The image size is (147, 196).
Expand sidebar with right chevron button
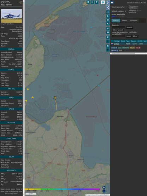(x=108, y=2)
